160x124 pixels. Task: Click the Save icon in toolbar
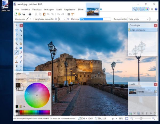(x=24, y=14)
